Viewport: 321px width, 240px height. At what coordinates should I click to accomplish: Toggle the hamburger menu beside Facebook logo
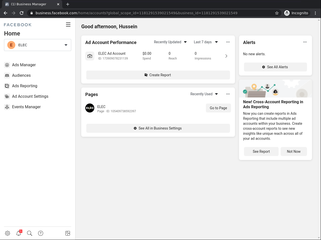[x=68, y=24]
